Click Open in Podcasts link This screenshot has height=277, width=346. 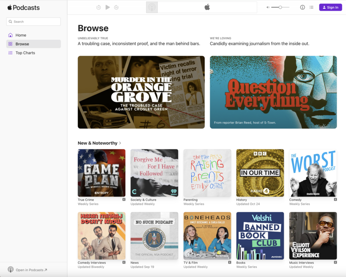point(31,270)
